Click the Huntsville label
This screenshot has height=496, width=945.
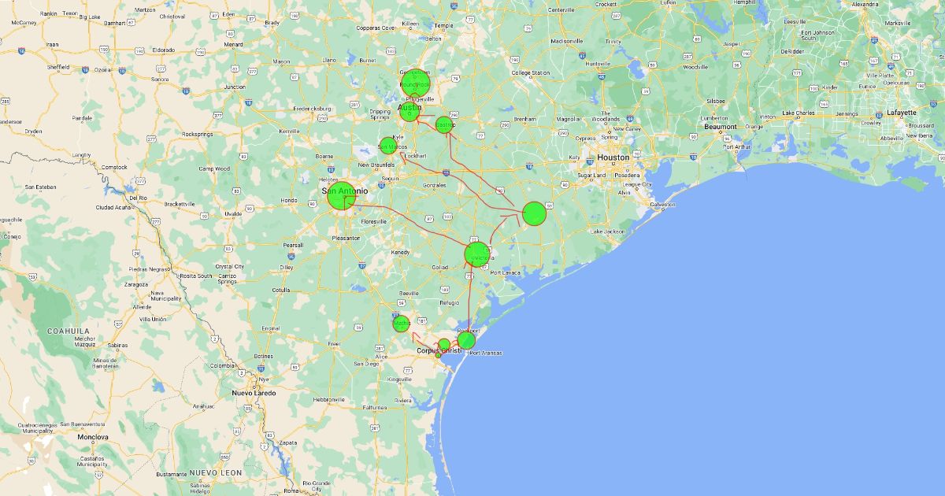tap(598, 64)
